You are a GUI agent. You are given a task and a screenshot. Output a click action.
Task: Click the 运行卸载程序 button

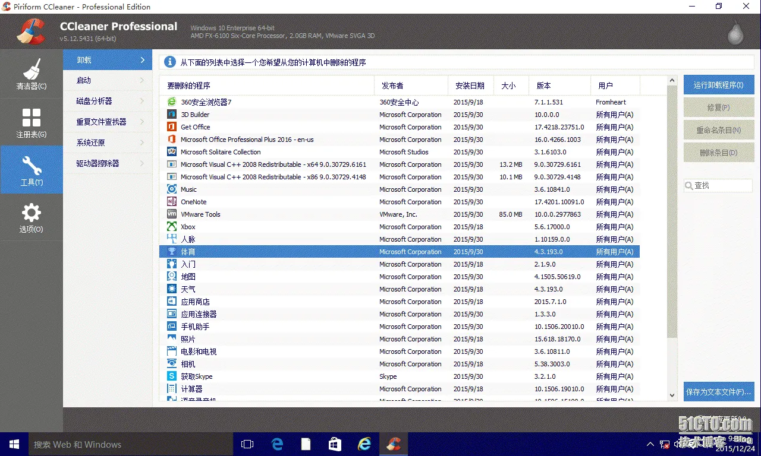[719, 85]
